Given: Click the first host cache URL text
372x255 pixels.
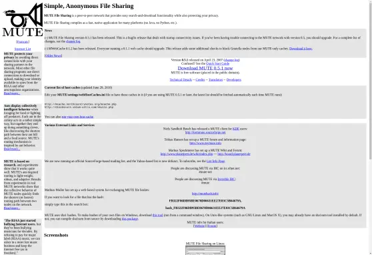Looking at the screenshot, I should (81, 104).
